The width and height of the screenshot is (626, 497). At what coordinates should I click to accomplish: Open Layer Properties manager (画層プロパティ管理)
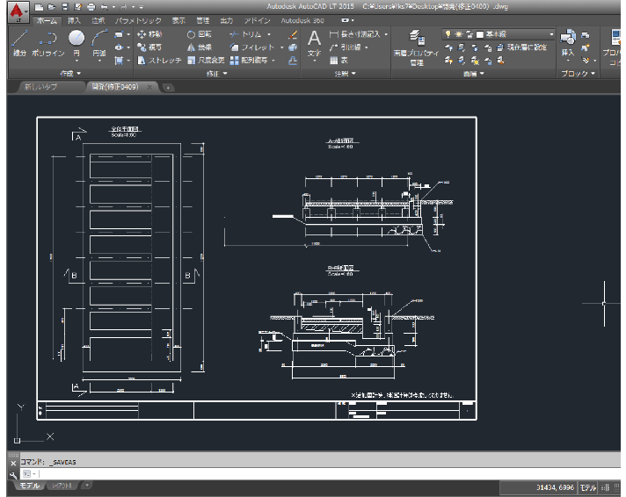click(x=417, y=47)
